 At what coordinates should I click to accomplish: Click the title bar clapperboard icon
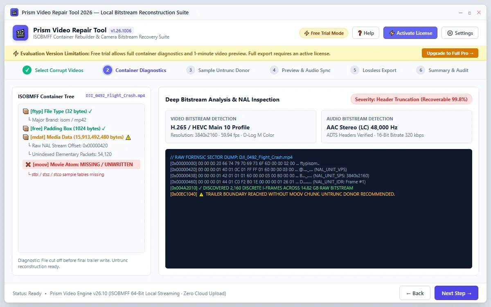tap(14, 12)
